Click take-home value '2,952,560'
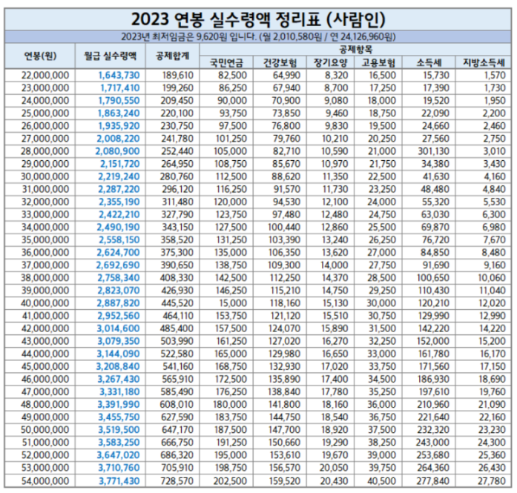Screen dimensions: 517x493 tap(119, 316)
